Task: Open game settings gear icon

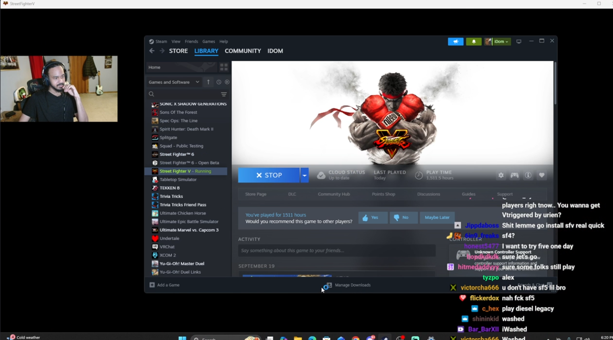Action: tap(501, 175)
